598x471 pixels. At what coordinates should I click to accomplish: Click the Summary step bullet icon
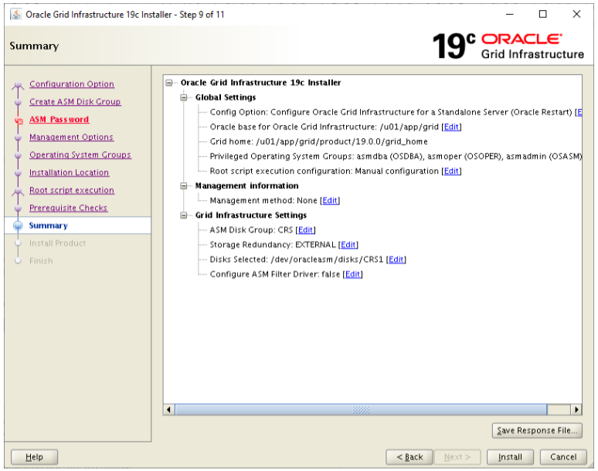(x=18, y=225)
